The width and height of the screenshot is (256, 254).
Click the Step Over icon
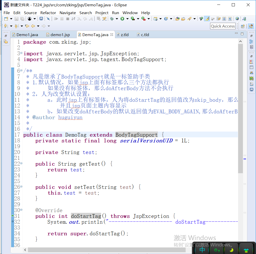coord(85,19)
